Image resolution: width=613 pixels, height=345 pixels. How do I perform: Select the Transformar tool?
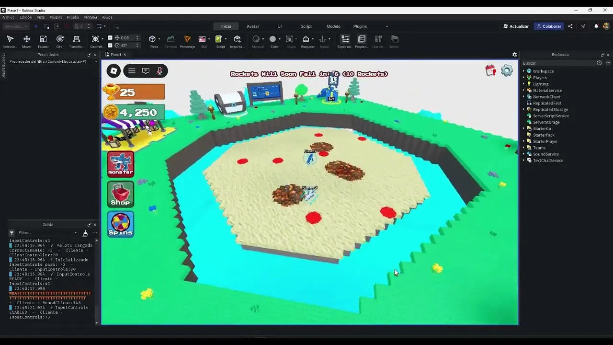76,41
